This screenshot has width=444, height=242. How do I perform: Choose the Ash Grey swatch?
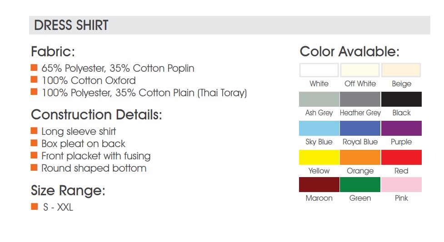[x=319, y=99]
